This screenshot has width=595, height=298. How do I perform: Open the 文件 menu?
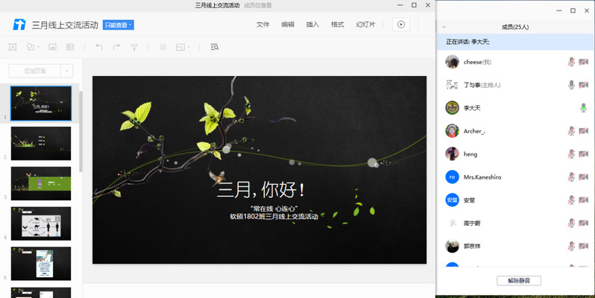(263, 25)
